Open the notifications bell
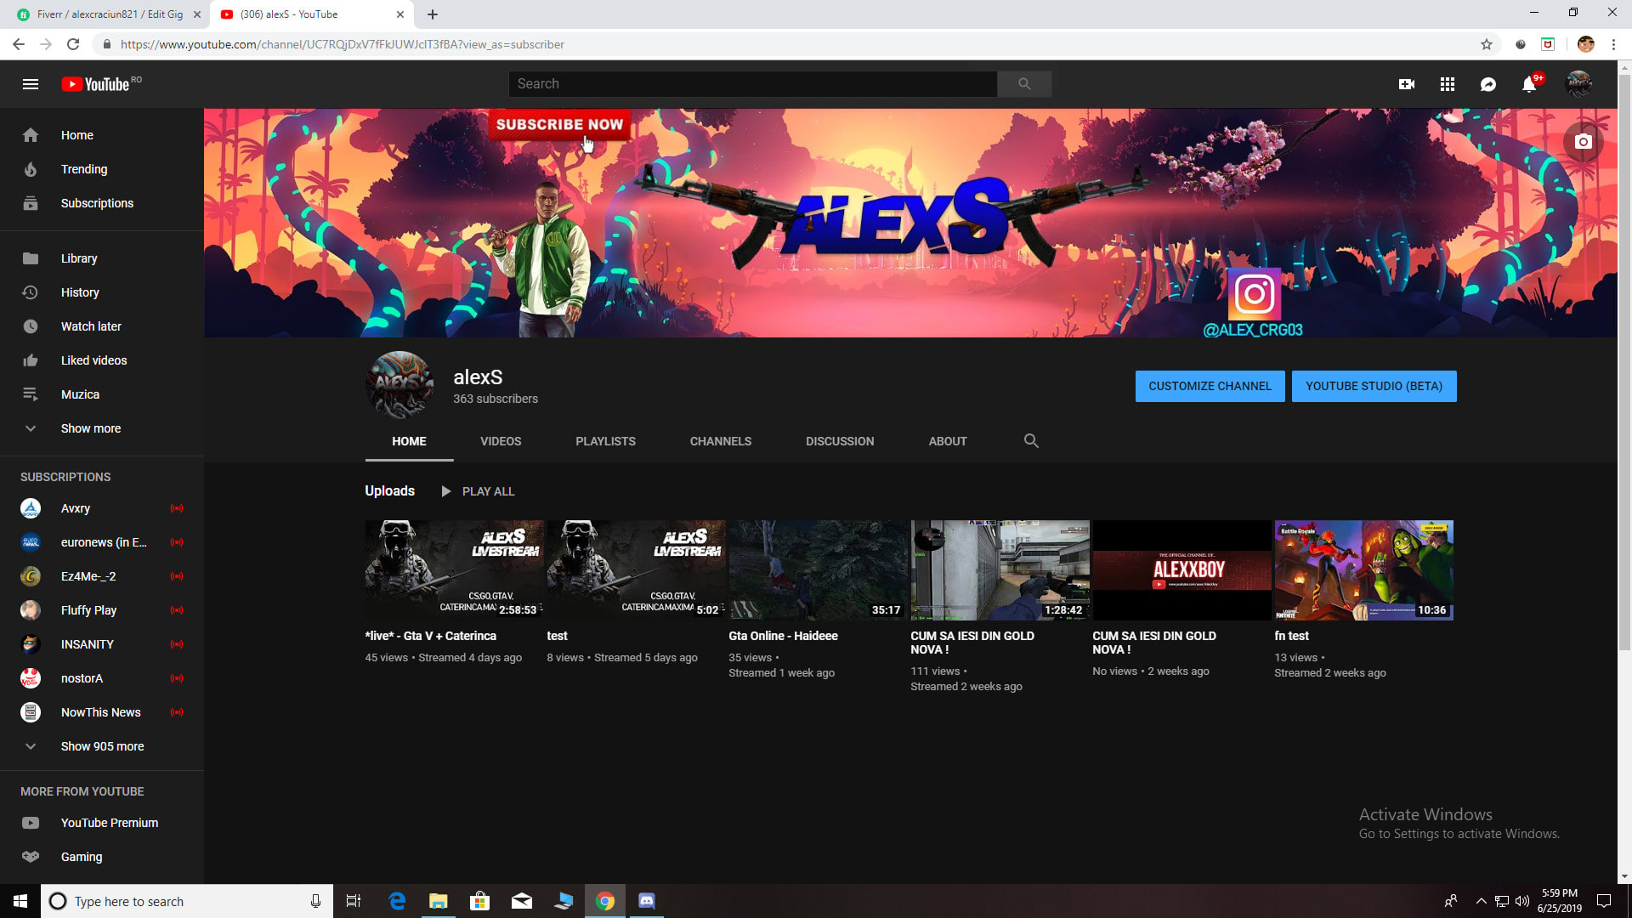The image size is (1632, 918). 1529,84
